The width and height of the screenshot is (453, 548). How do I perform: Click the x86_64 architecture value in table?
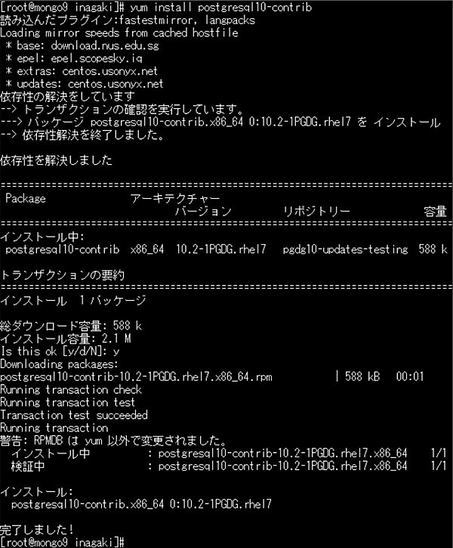coord(147,249)
